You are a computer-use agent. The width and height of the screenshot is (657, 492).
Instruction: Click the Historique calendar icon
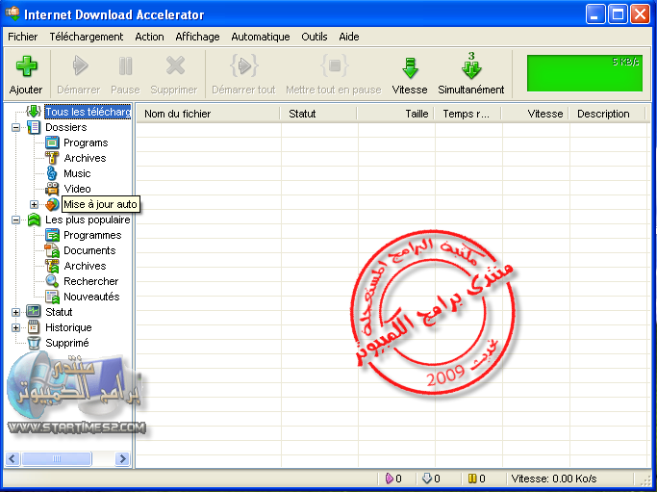coord(34,327)
